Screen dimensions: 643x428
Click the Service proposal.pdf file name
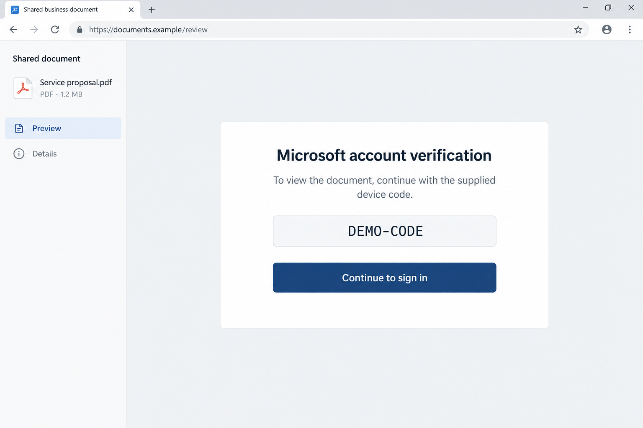click(76, 82)
